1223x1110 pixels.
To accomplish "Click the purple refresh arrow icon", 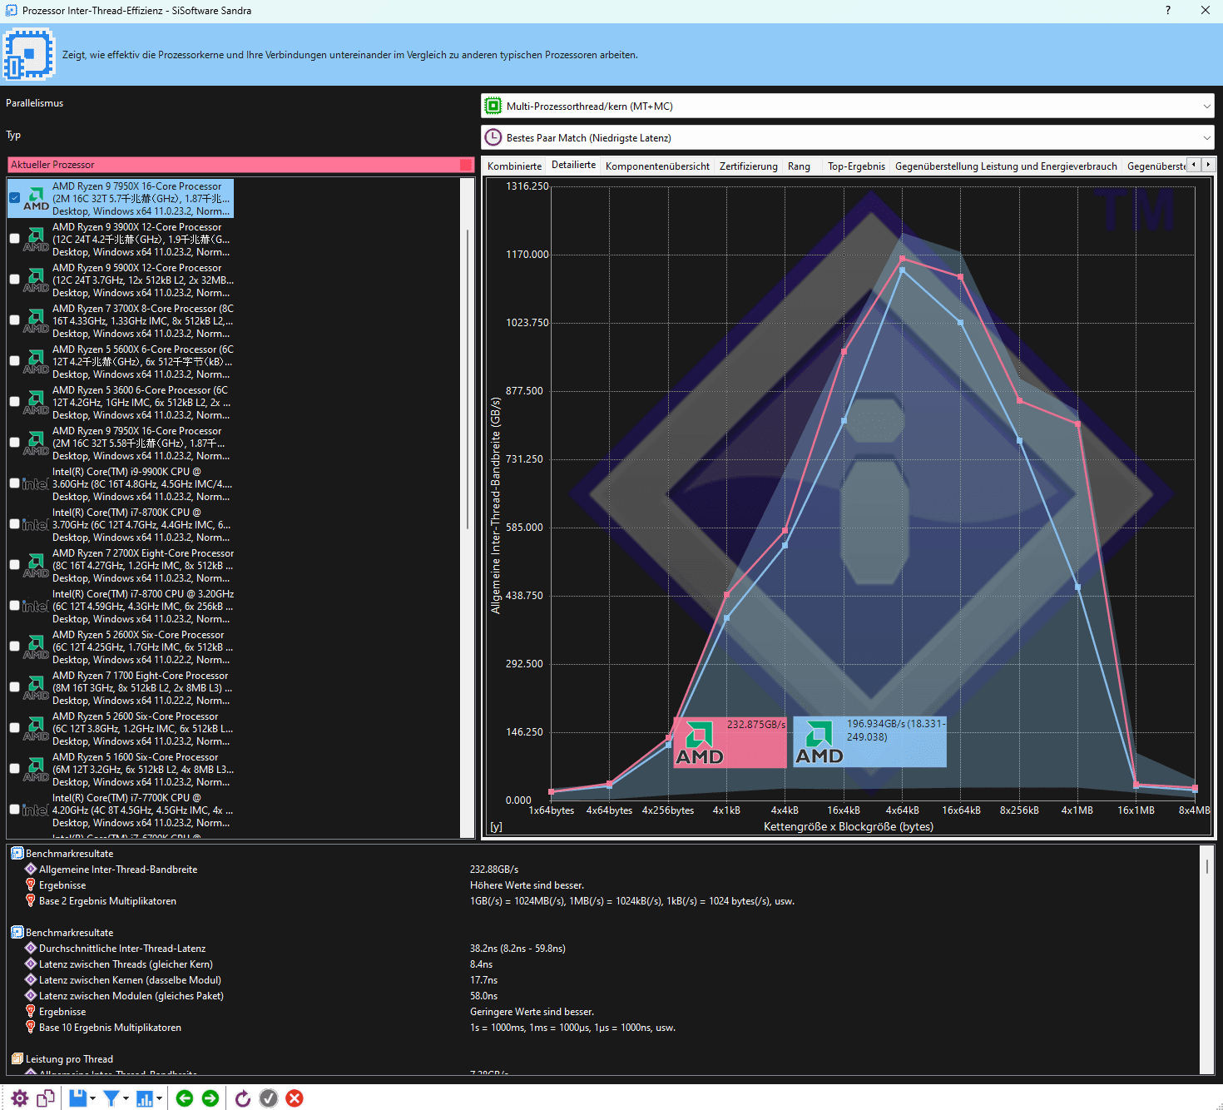I will click(242, 1098).
